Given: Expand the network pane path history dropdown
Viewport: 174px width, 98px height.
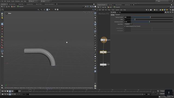Looking at the screenshot, I should pyautogui.click(x=168, y=7).
